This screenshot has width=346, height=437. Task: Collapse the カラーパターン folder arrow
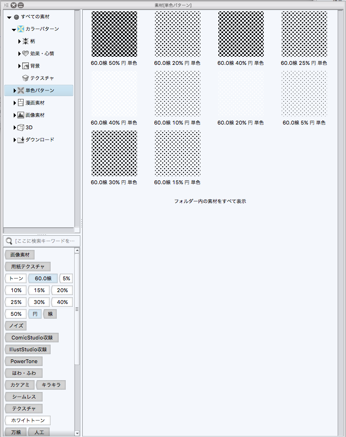(x=14, y=29)
